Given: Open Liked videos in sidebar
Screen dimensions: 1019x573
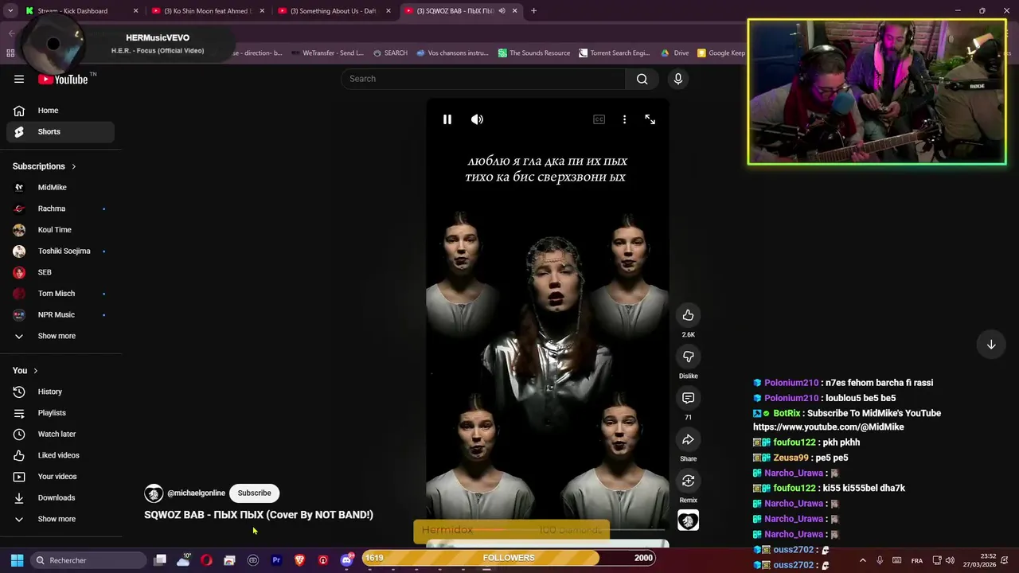Looking at the screenshot, I should tap(61, 455).
